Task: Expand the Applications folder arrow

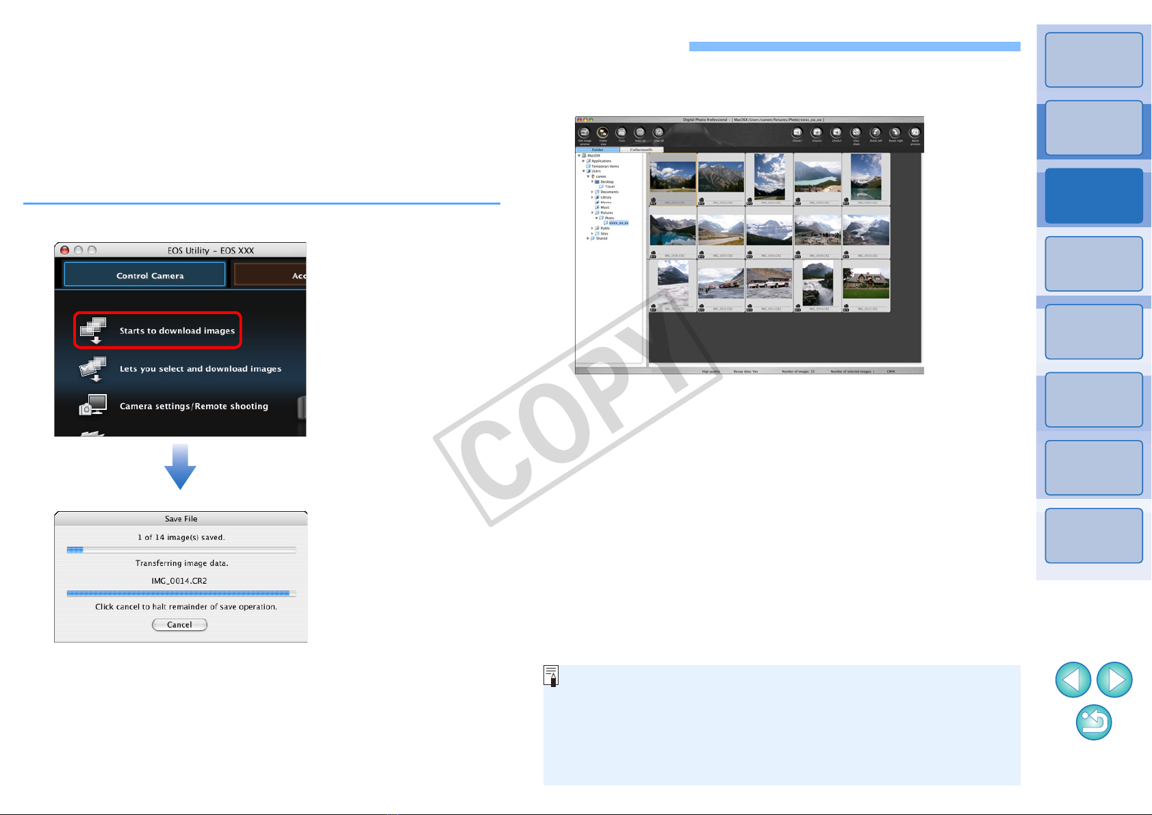Action: tap(584, 161)
